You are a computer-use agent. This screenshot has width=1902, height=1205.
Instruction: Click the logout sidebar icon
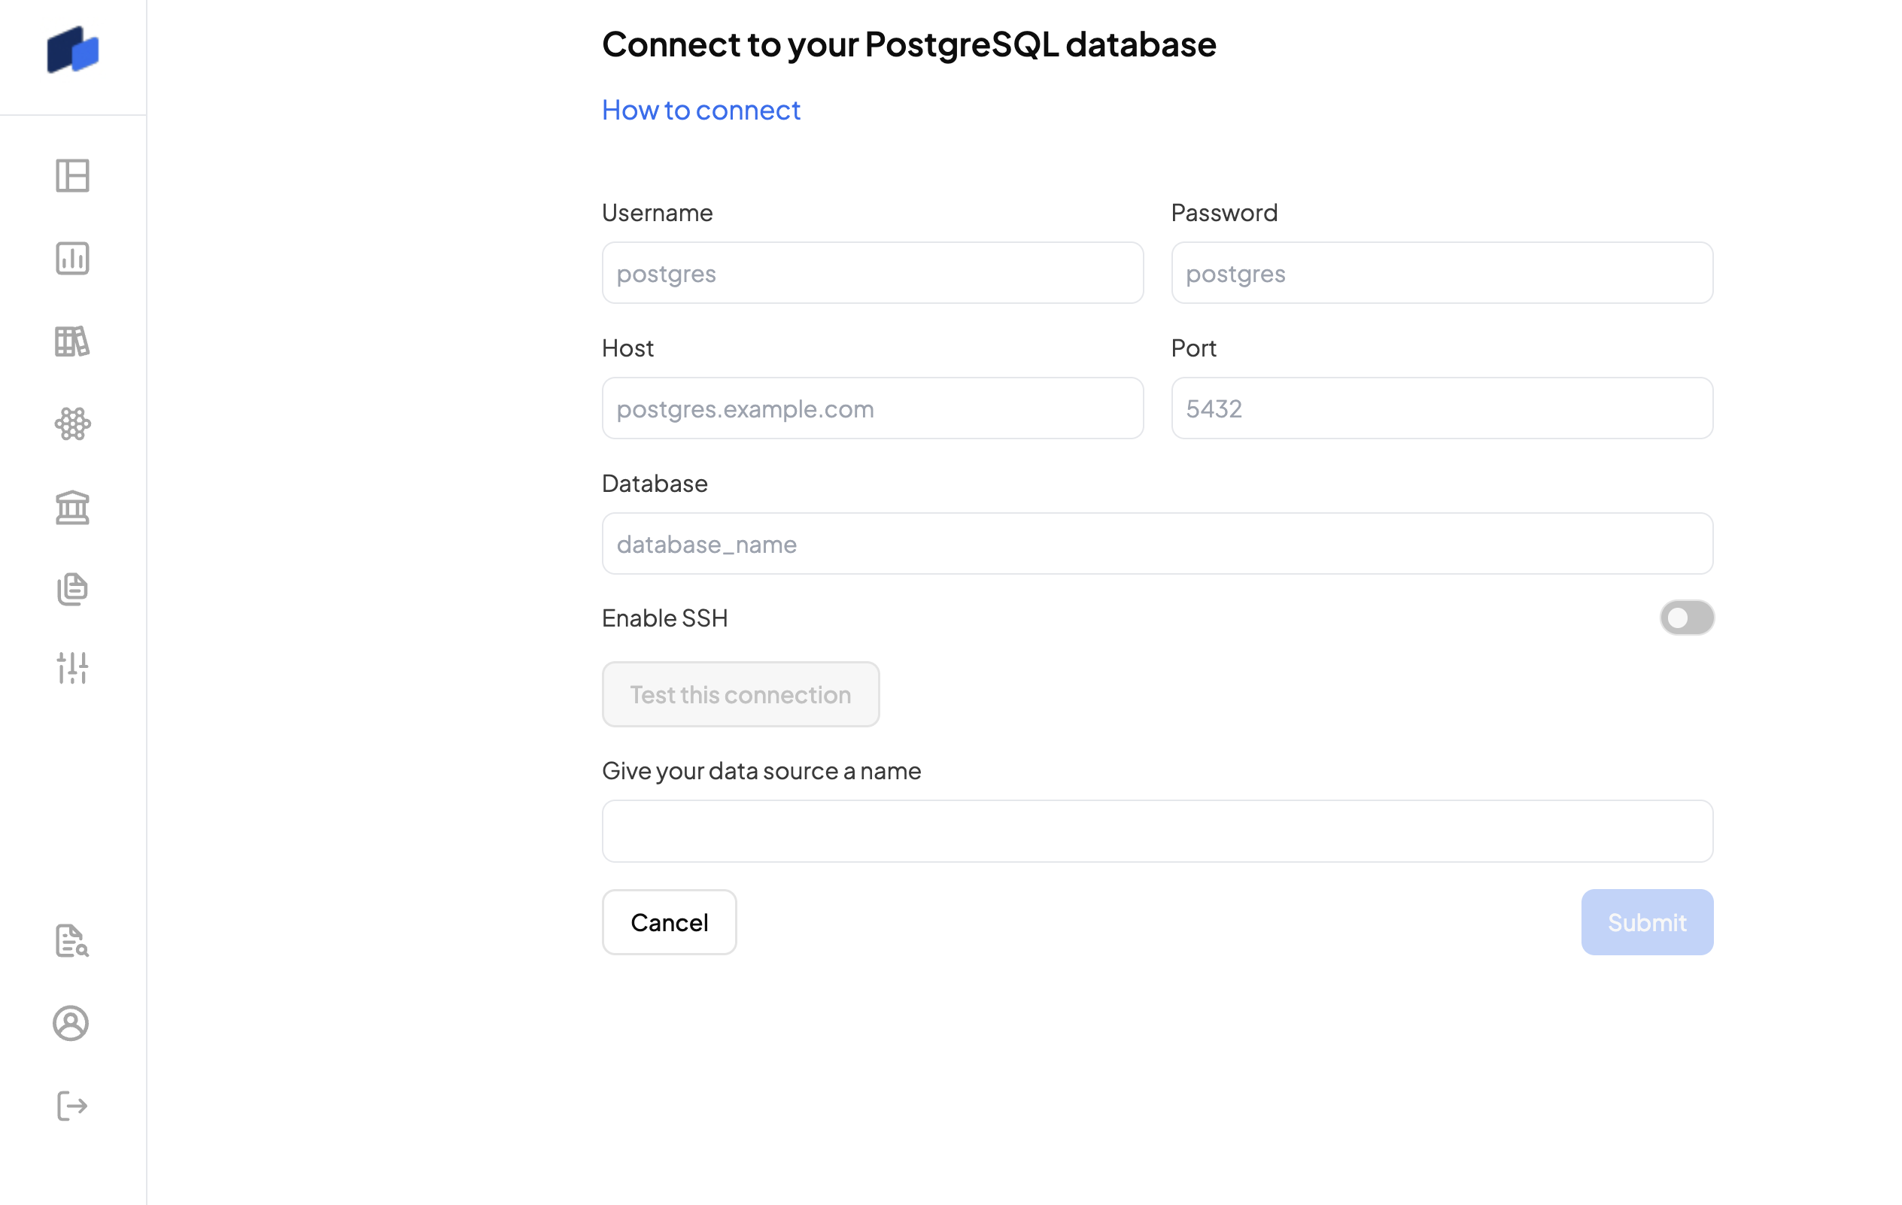(x=73, y=1106)
